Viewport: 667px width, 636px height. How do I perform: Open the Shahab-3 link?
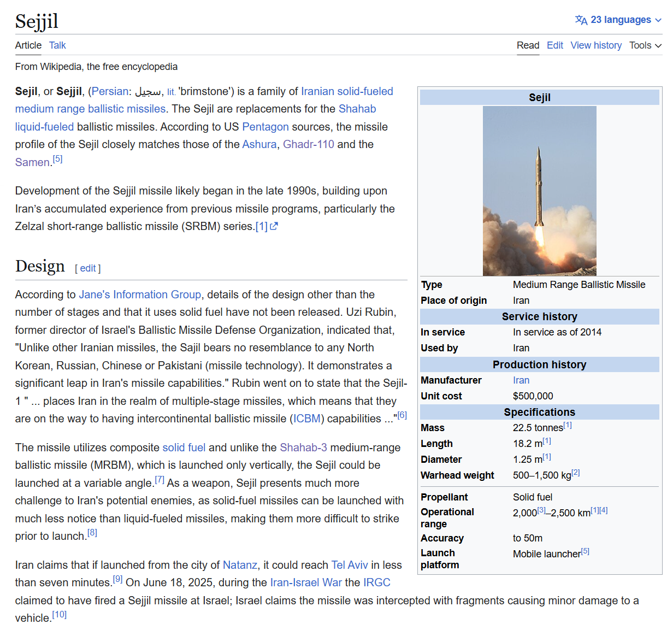point(304,447)
